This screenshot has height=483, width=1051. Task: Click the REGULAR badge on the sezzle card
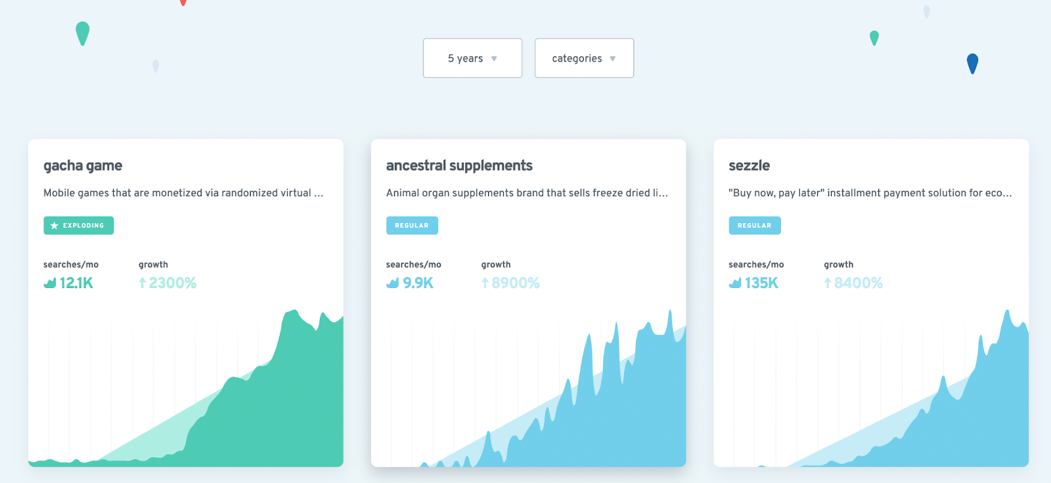click(755, 226)
